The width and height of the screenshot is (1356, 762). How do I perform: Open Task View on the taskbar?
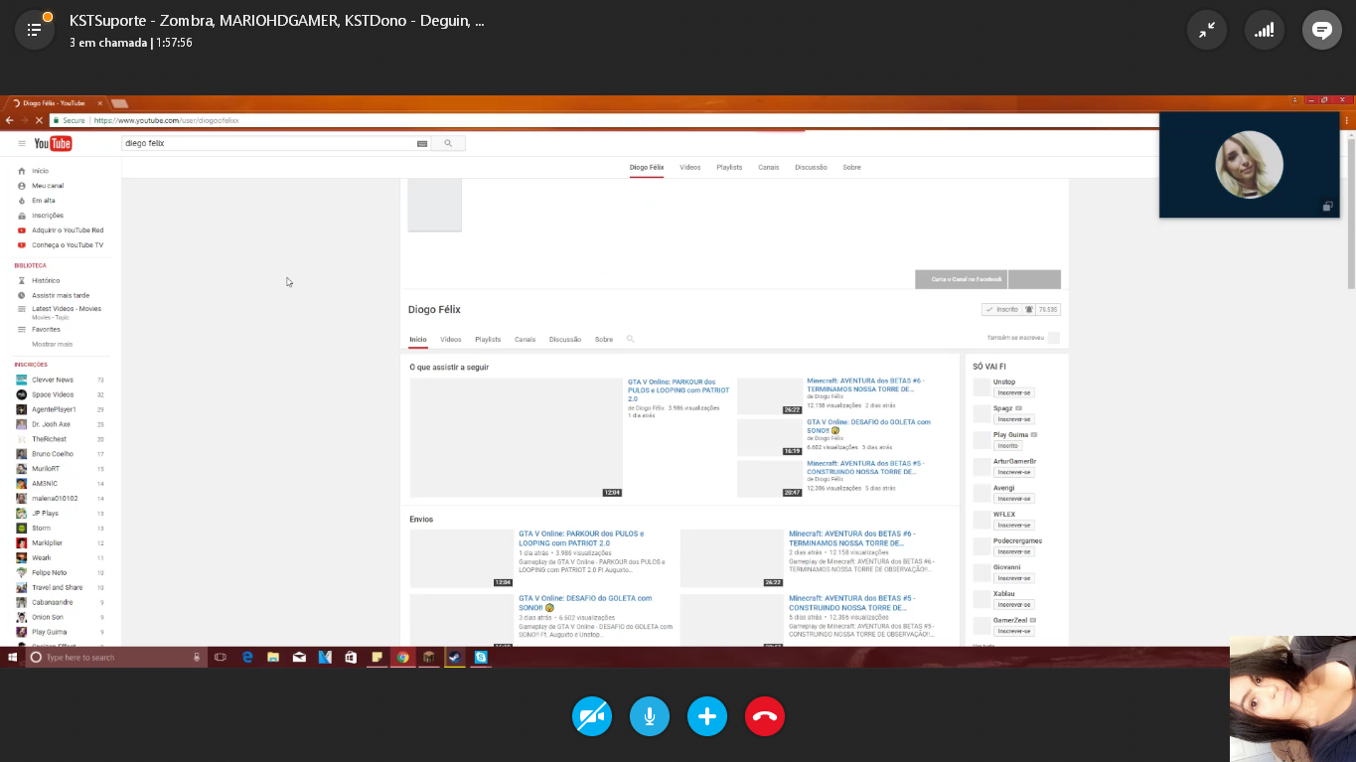point(221,658)
